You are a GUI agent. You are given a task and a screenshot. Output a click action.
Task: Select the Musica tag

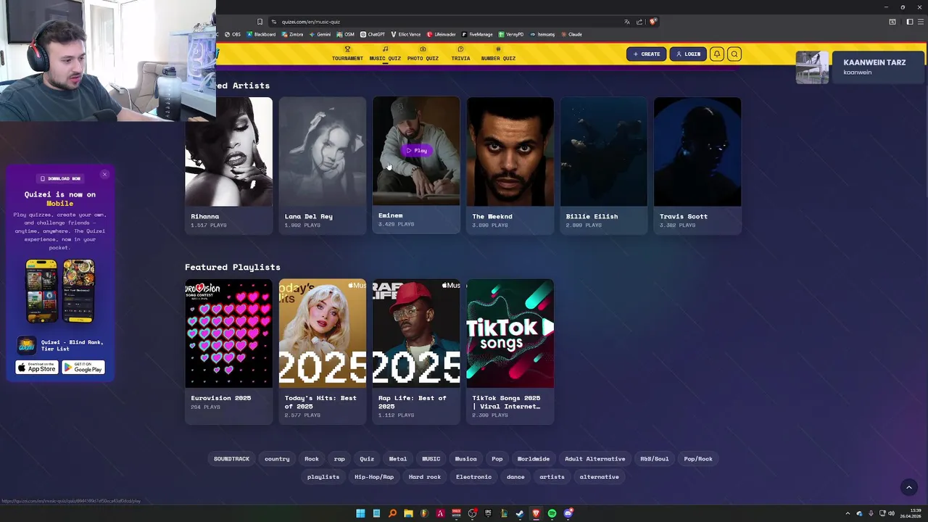[x=466, y=459]
